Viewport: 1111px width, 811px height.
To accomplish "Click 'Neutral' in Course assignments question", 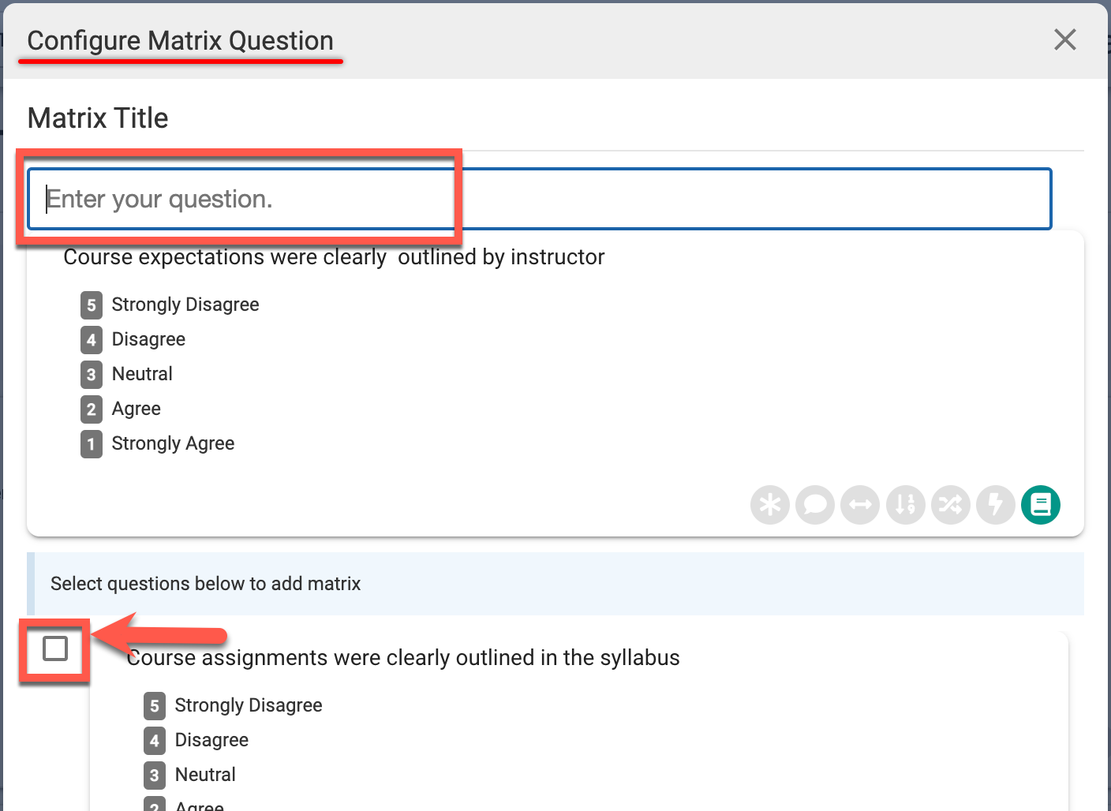I will pos(205,775).
